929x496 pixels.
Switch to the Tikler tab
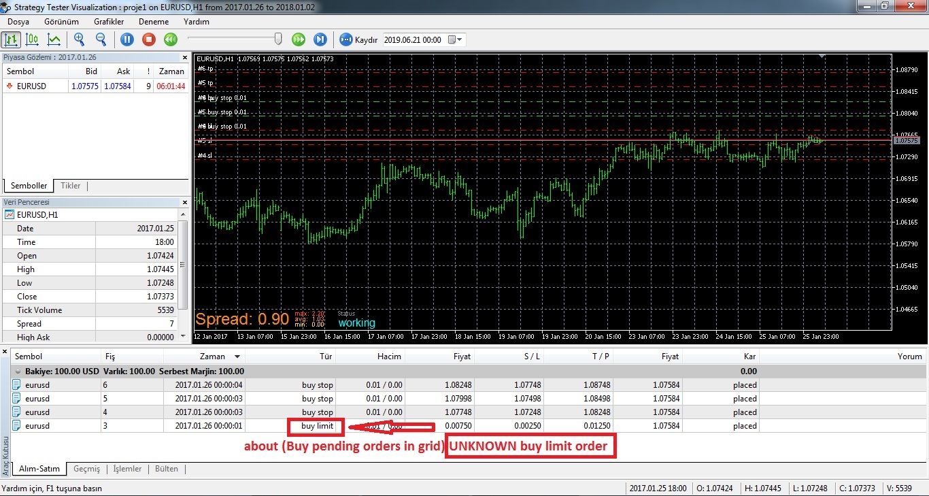(71, 186)
